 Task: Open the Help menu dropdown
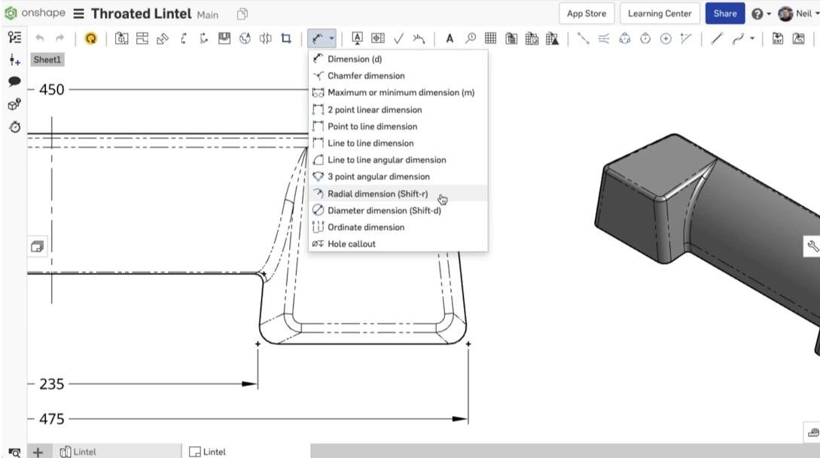(x=761, y=14)
